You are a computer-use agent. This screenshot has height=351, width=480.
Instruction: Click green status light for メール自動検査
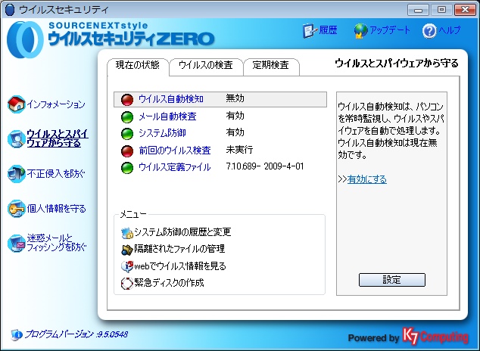click(x=127, y=116)
